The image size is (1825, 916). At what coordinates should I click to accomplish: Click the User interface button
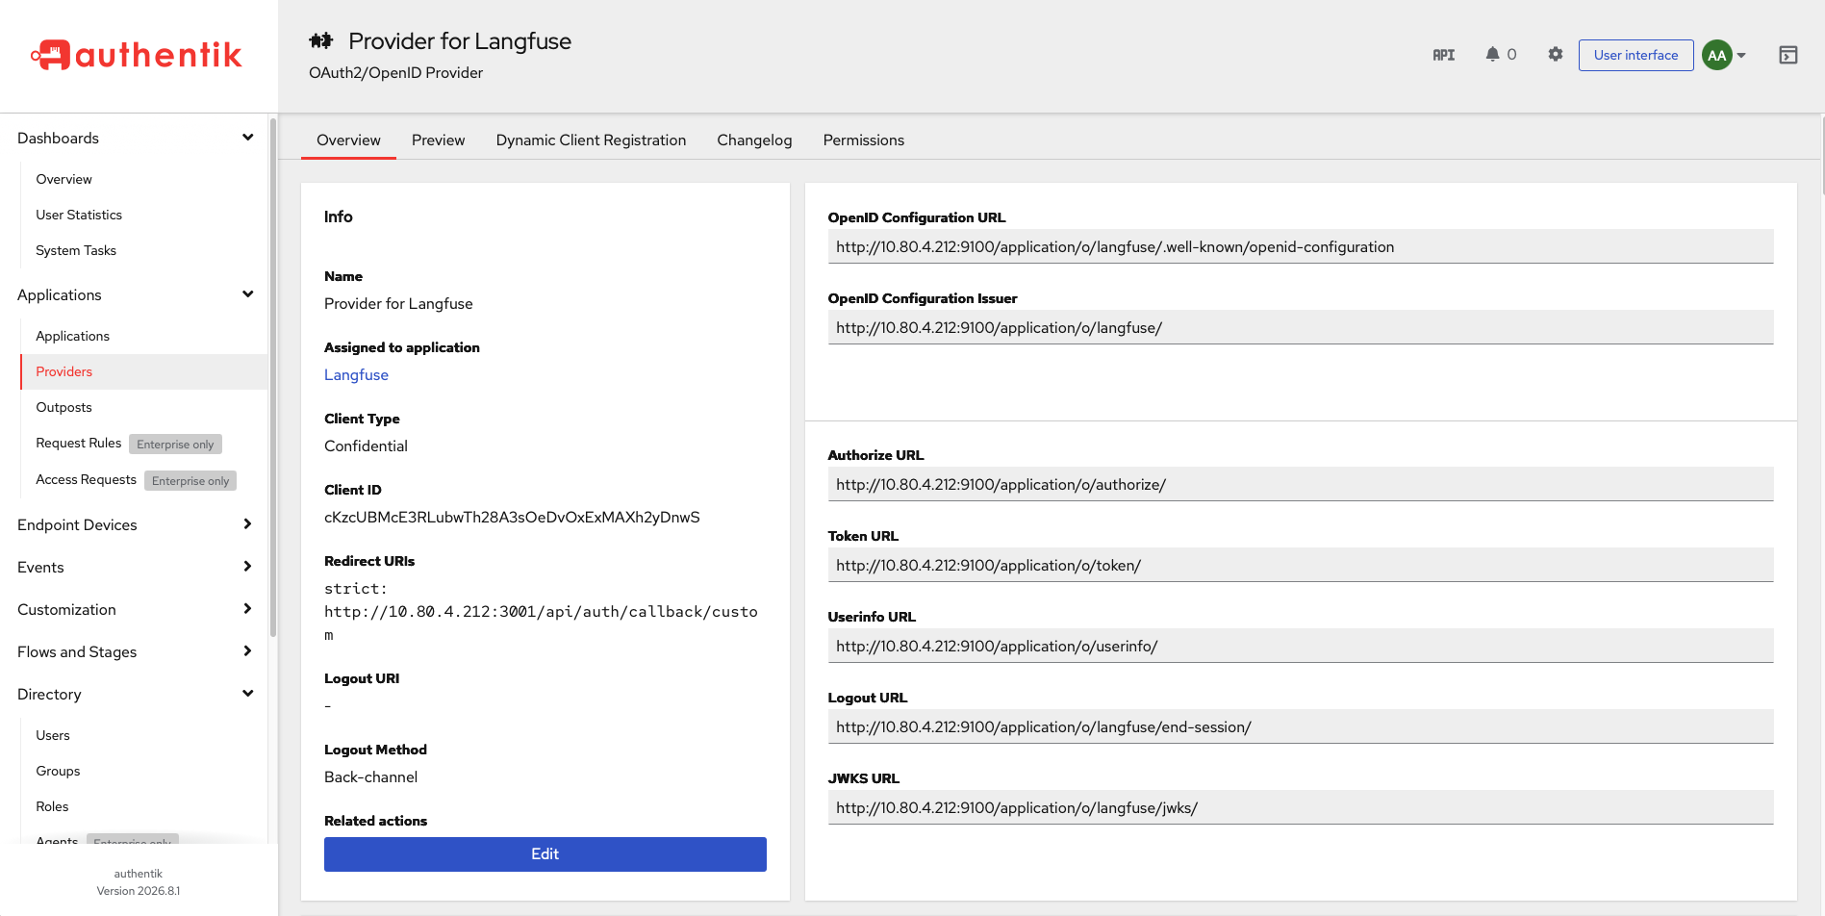(x=1635, y=55)
